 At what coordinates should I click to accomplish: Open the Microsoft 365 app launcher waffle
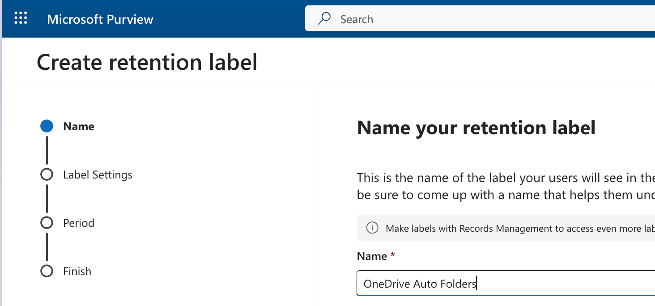[x=21, y=18]
